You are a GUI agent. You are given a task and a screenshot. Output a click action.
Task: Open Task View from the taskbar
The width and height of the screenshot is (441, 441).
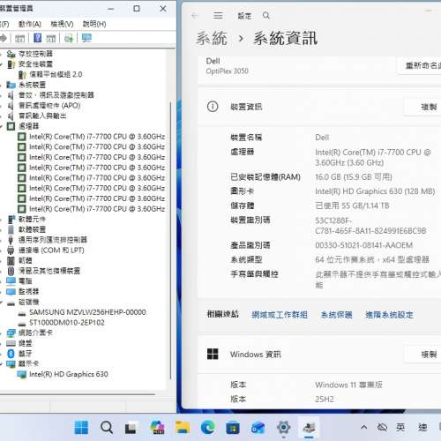point(131,428)
